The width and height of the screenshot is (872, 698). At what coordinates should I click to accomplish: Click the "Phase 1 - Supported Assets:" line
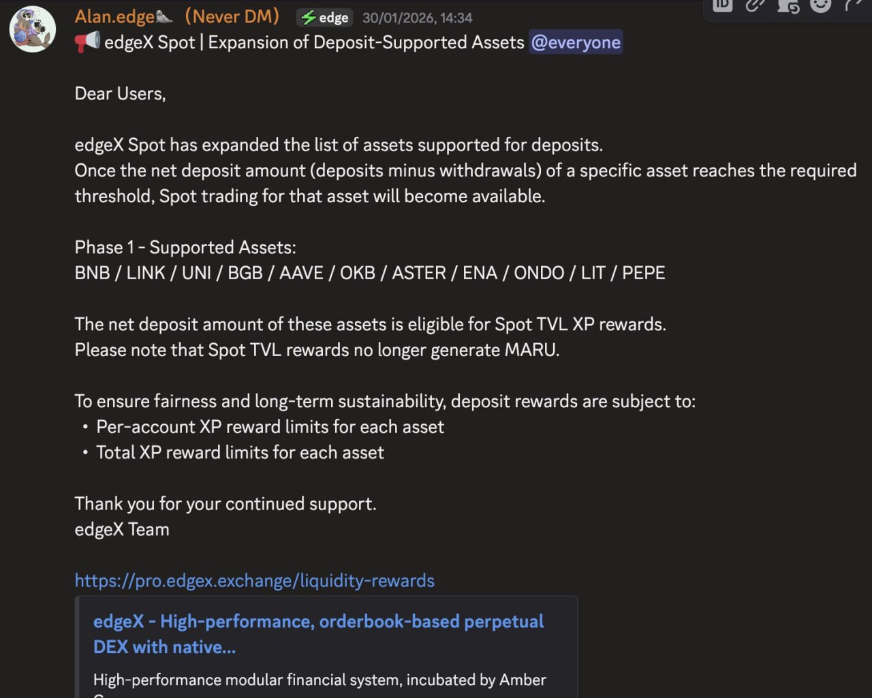click(185, 247)
